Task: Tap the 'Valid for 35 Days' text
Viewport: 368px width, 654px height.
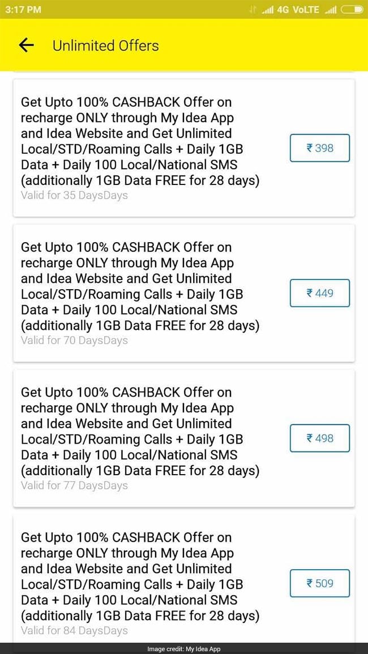Action: coord(74,195)
